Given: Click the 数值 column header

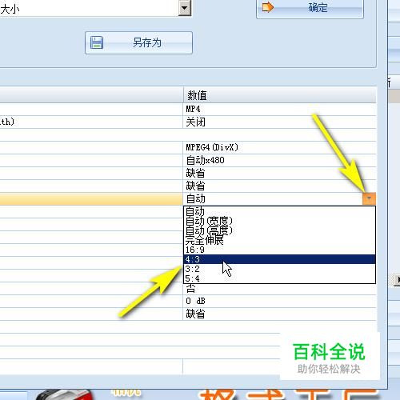Looking at the screenshot, I should pos(280,95).
